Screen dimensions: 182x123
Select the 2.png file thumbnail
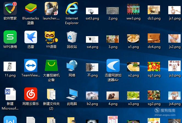113,11
